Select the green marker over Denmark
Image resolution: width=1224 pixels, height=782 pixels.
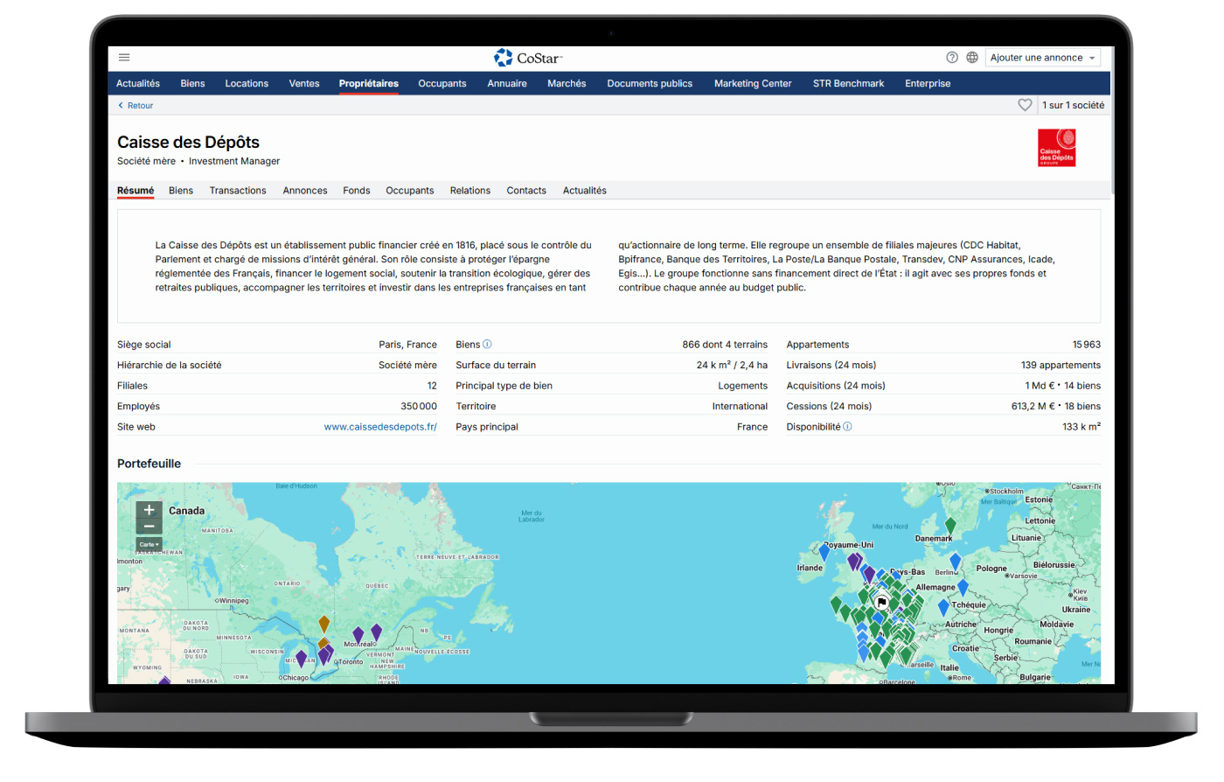tap(950, 526)
